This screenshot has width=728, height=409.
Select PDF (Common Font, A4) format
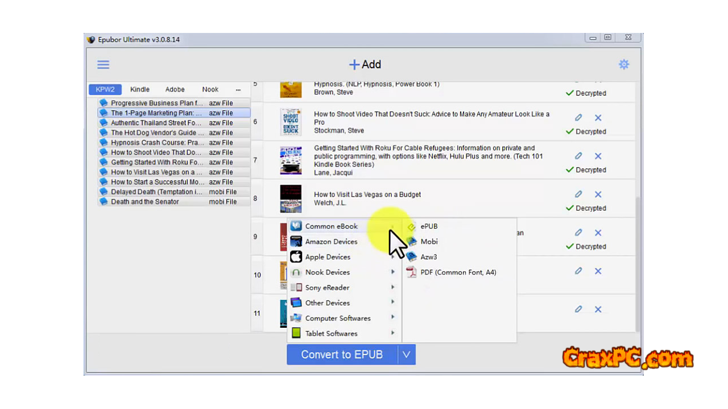point(458,272)
